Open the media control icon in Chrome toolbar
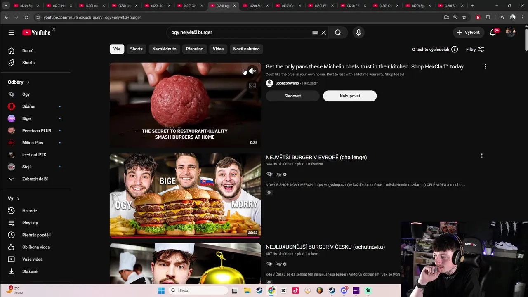Screen dimensions: 528x297 [x=502, y=17]
